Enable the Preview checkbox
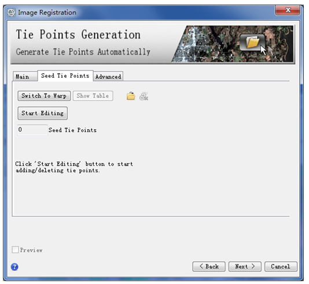This screenshot has width=309, height=284. click(16, 250)
